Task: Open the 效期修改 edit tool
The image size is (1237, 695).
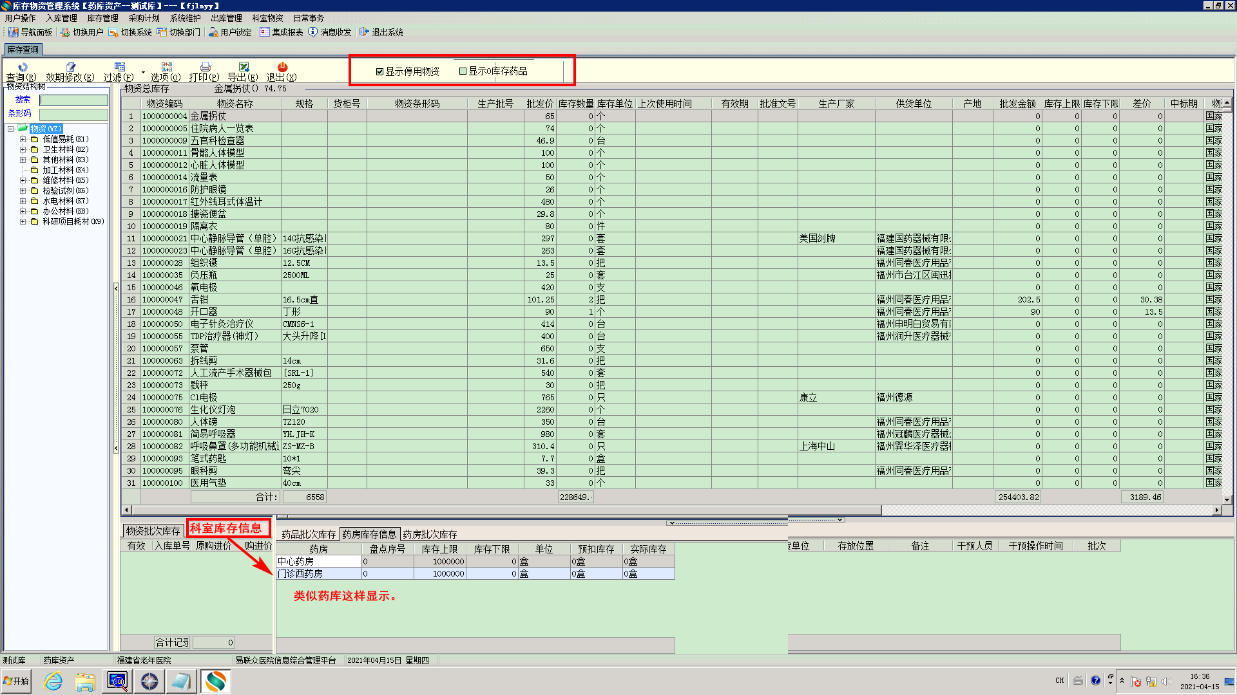Action: 71,67
